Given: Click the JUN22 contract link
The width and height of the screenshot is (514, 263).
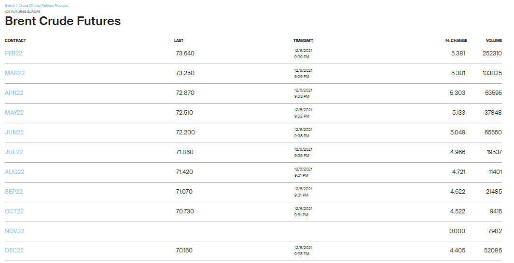Looking at the screenshot, I should [14, 132].
